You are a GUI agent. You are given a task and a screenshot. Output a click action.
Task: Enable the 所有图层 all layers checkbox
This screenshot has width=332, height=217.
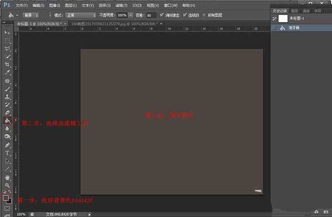(204, 15)
